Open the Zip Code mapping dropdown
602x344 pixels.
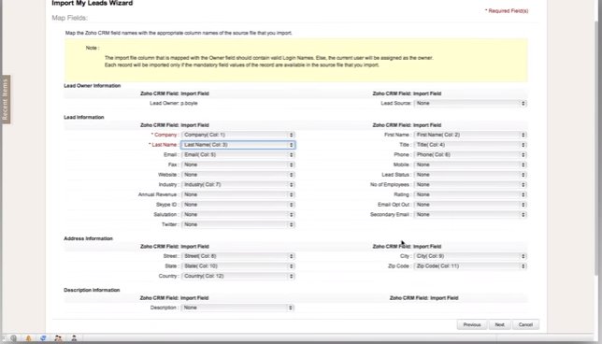(470, 266)
